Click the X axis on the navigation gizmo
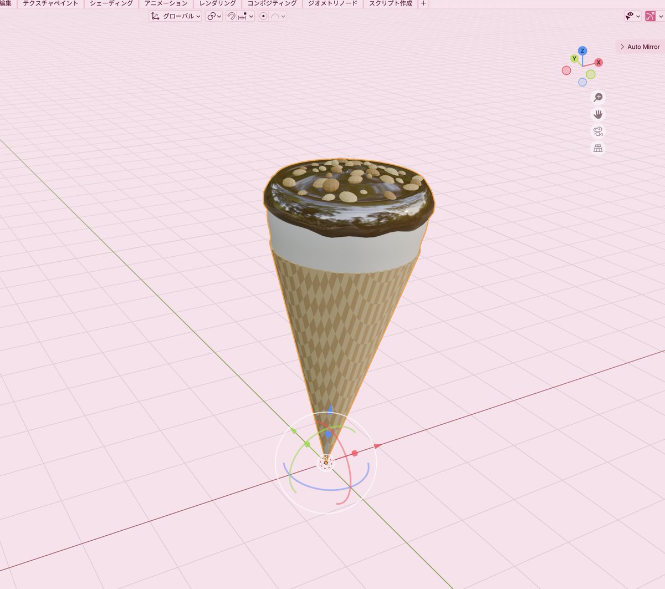This screenshot has width=665, height=589. [x=598, y=63]
